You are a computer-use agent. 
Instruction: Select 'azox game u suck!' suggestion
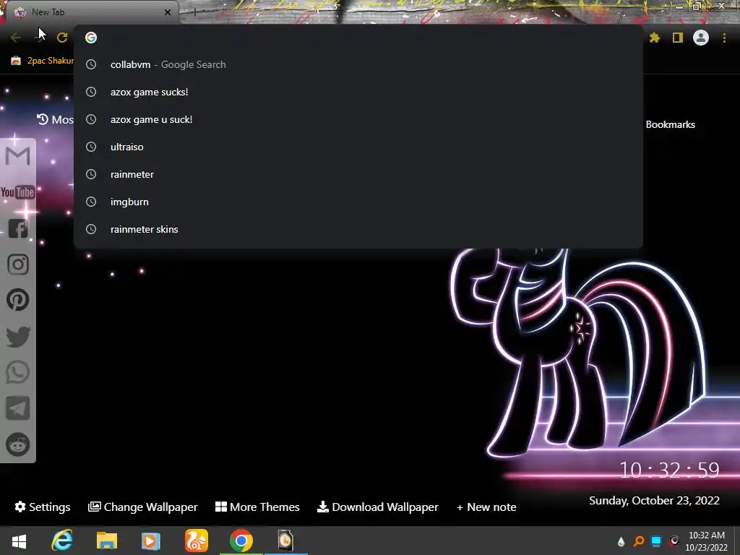coord(358,119)
